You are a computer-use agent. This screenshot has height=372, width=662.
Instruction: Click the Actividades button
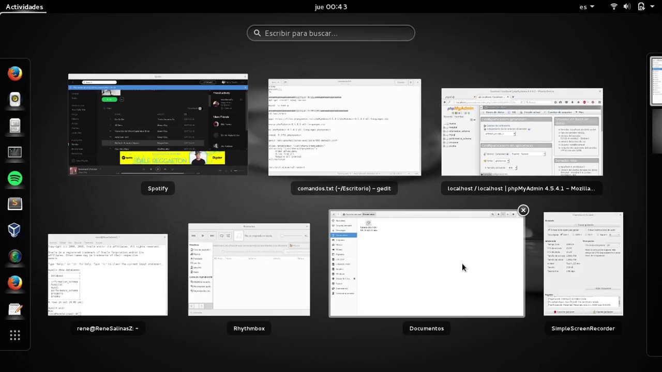point(24,7)
